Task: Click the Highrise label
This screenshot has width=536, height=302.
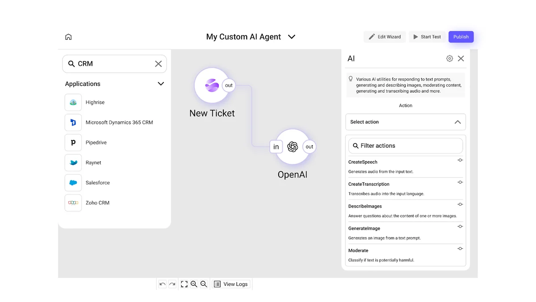Action: [95, 102]
